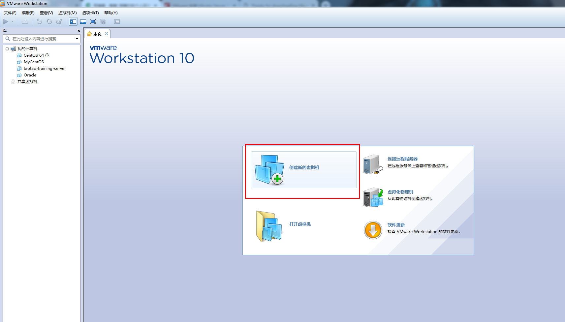Click the revert to snapshot icon
565x322 pixels.
(49, 21)
